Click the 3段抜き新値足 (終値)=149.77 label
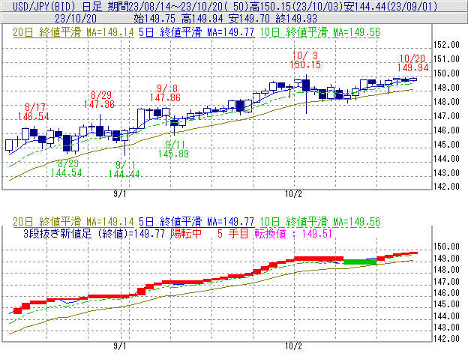This screenshot has width=468, height=356. pyautogui.click(x=94, y=233)
